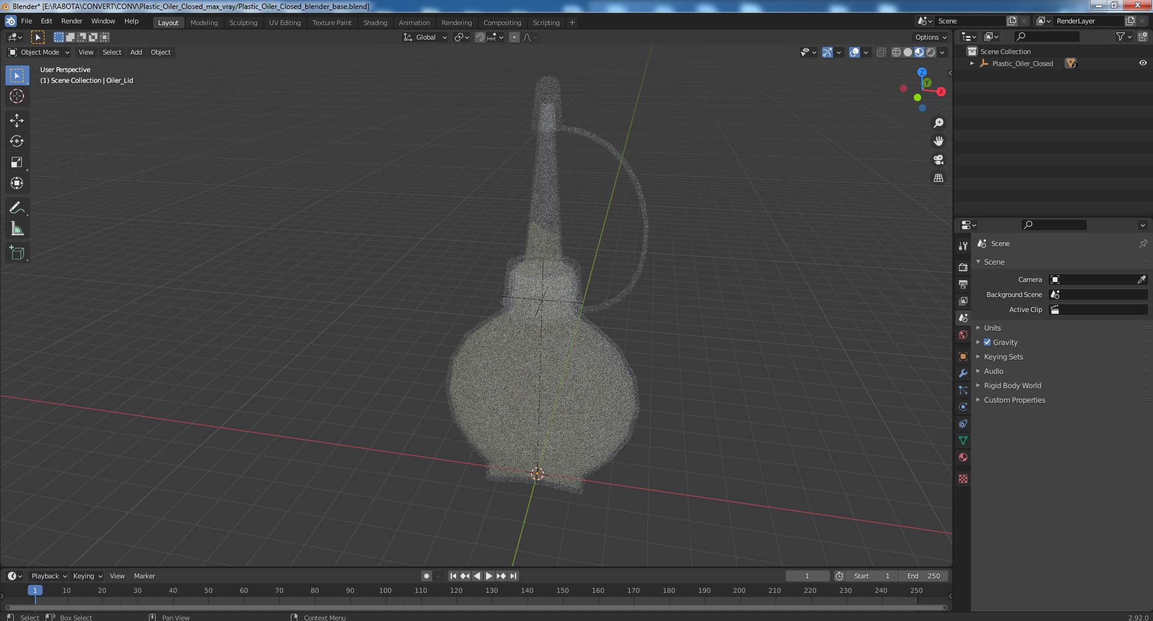Toggle X-ray mode
The image size is (1153, 621).
click(881, 52)
